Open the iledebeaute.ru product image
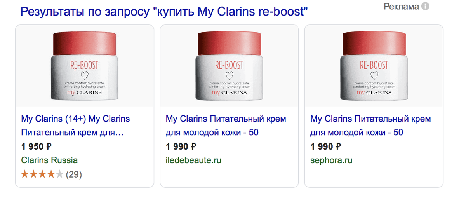This screenshot has width=466, height=204. (x=229, y=66)
